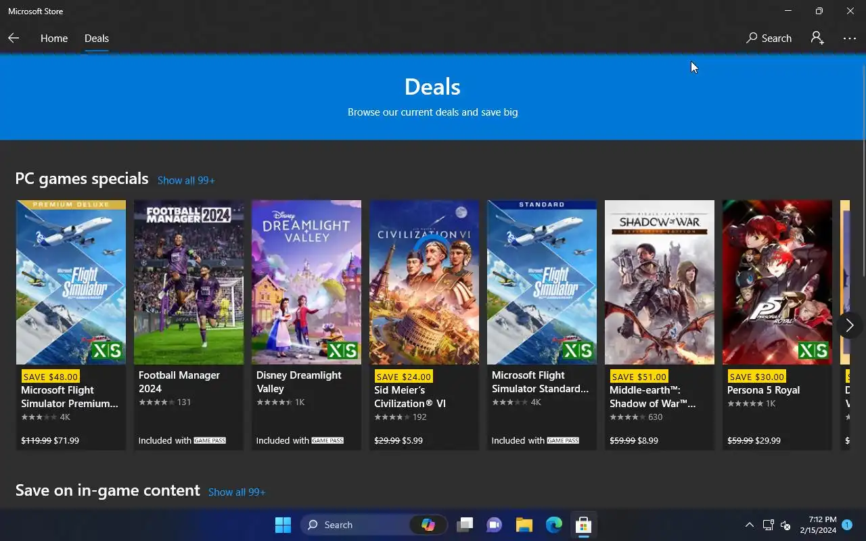This screenshot has width=866, height=541.
Task: Click the $8.99 Shadow of War price
Action: [647, 441]
